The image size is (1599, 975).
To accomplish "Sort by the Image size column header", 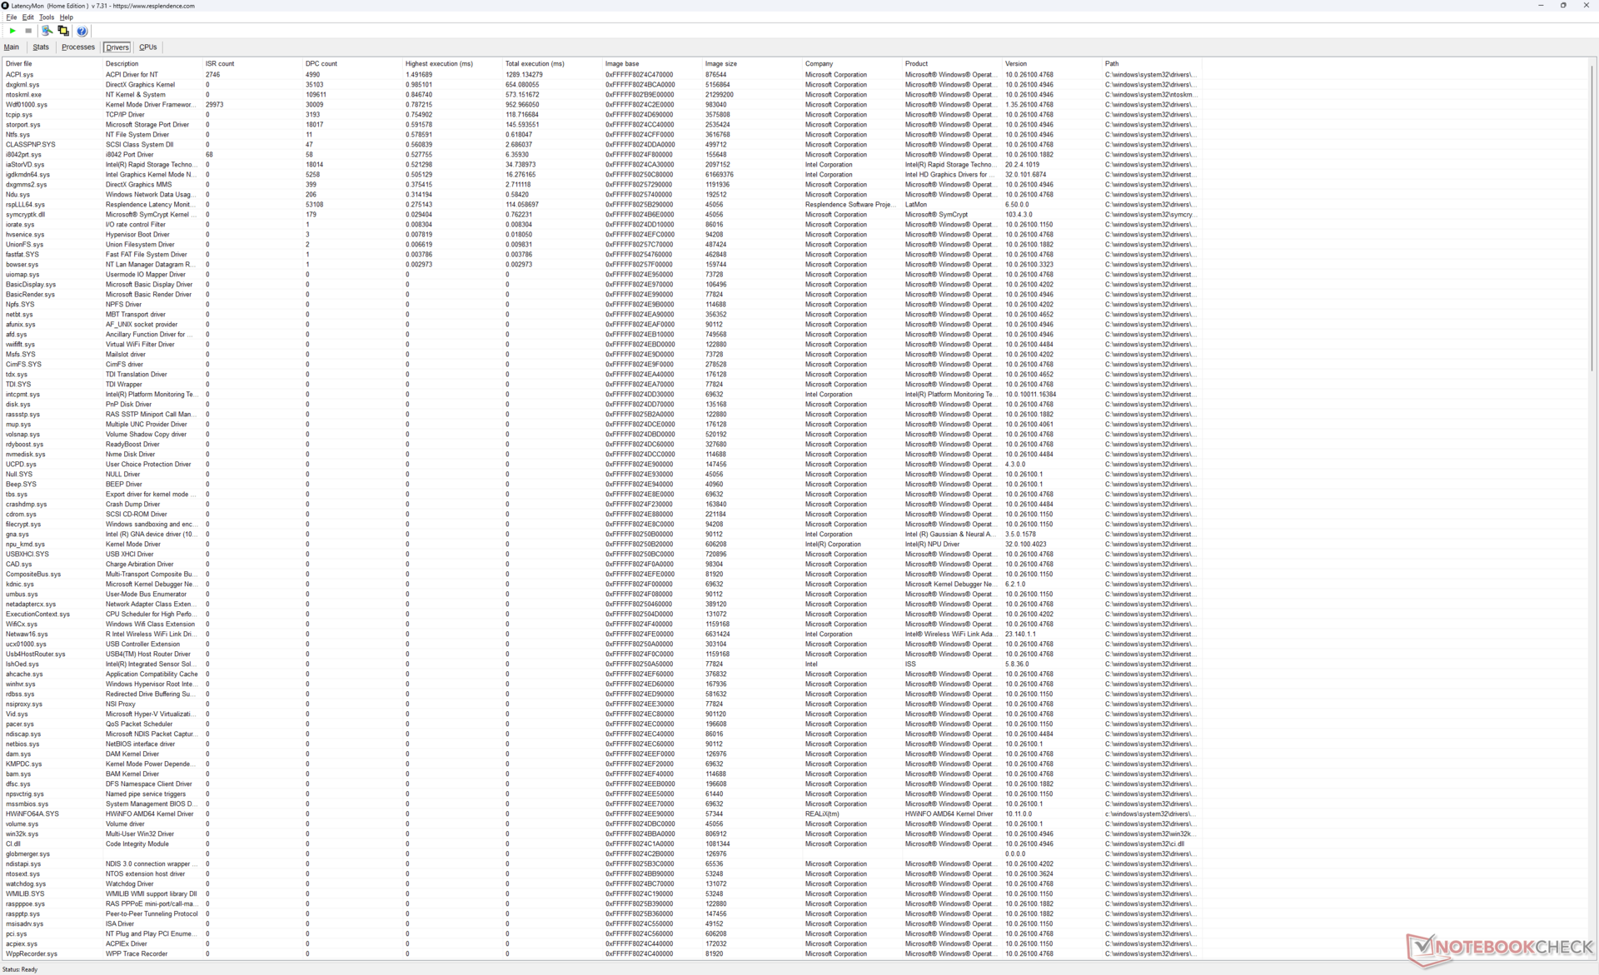I will click(752, 63).
